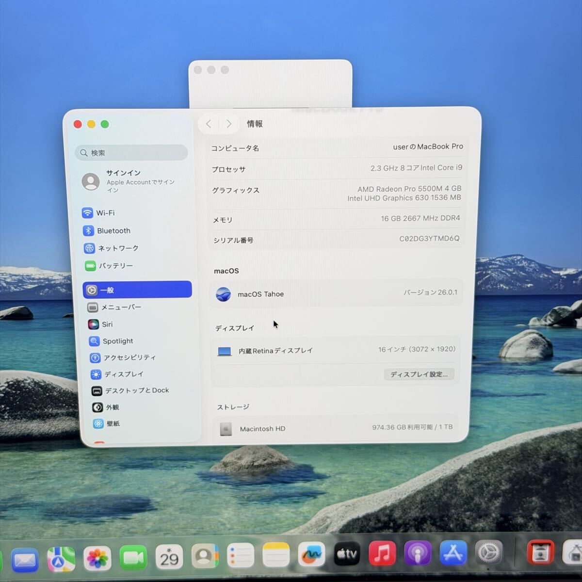Click the バージョン26.0.1 text
This screenshot has width=582, height=582.
pos(430,292)
